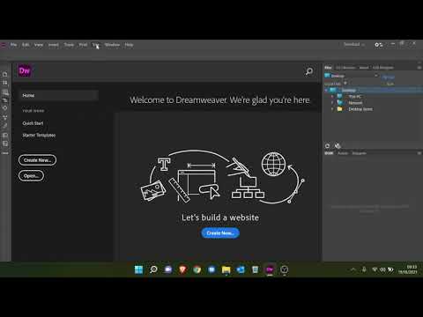The image size is (423, 317).
Task: Select the Desktop row in Files tree
Action: (x=374, y=90)
